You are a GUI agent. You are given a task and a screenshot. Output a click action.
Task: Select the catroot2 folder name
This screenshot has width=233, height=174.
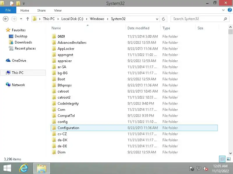pos(64,97)
